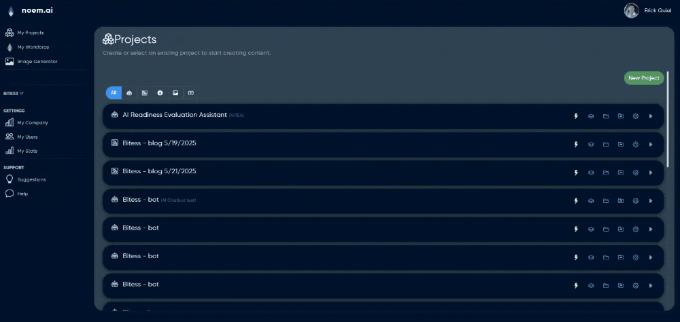Open gear settings on AI Chatbot test bot row
Viewport: 680px width, 322px height.
pyautogui.click(x=636, y=200)
